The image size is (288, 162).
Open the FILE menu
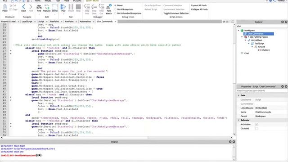[x=5, y=1]
